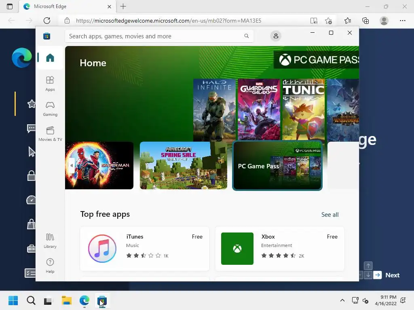Click the iTunes app icon
Screen dimensions: 414x310
(x=102, y=249)
